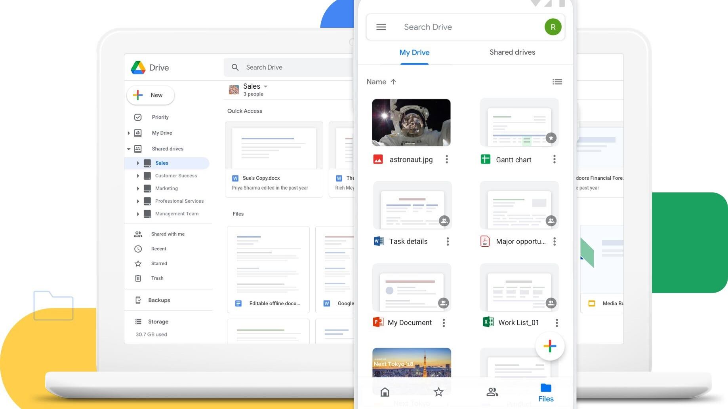728x409 pixels.
Task: Tap the Home icon in bottom navigation
Action: [385, 392]
